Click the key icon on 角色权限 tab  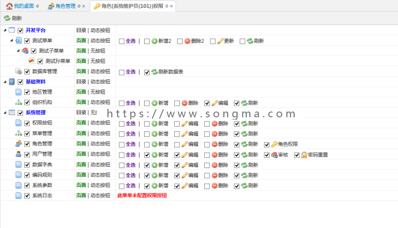click(97, 6)
